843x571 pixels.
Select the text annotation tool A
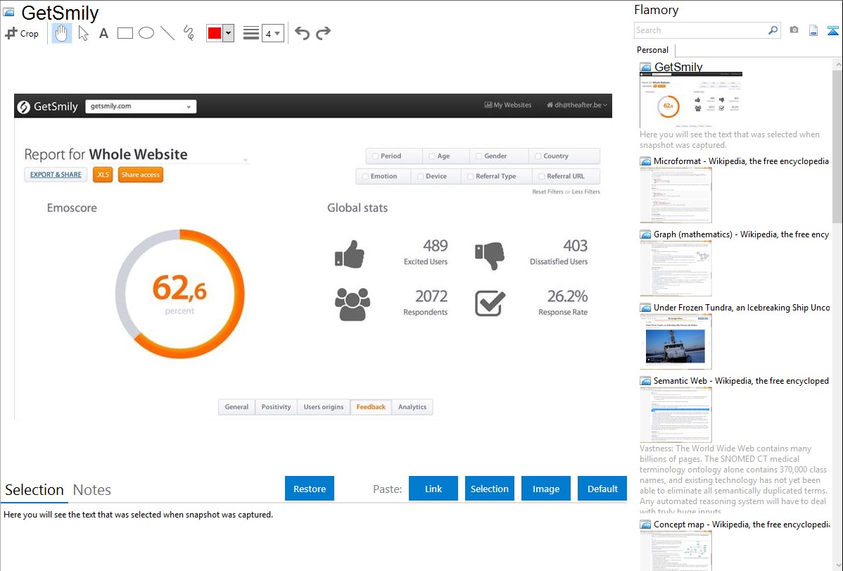pyautogui.click(x=103, y=33)
